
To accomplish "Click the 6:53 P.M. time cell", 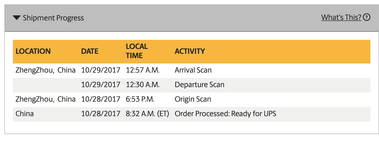I will (140, 99).
